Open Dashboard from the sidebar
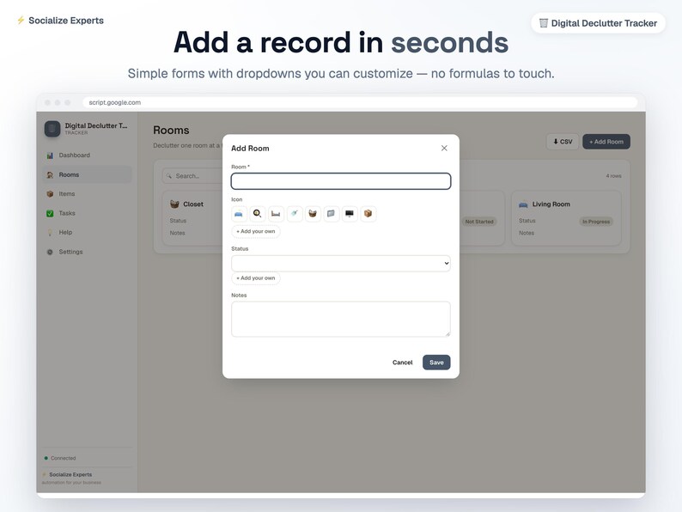This screenshot has height=512, width=682. coord(87,155)
